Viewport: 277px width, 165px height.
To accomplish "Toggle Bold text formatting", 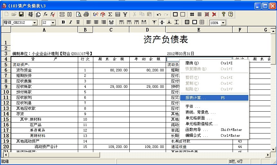I will tap(63, 22).
